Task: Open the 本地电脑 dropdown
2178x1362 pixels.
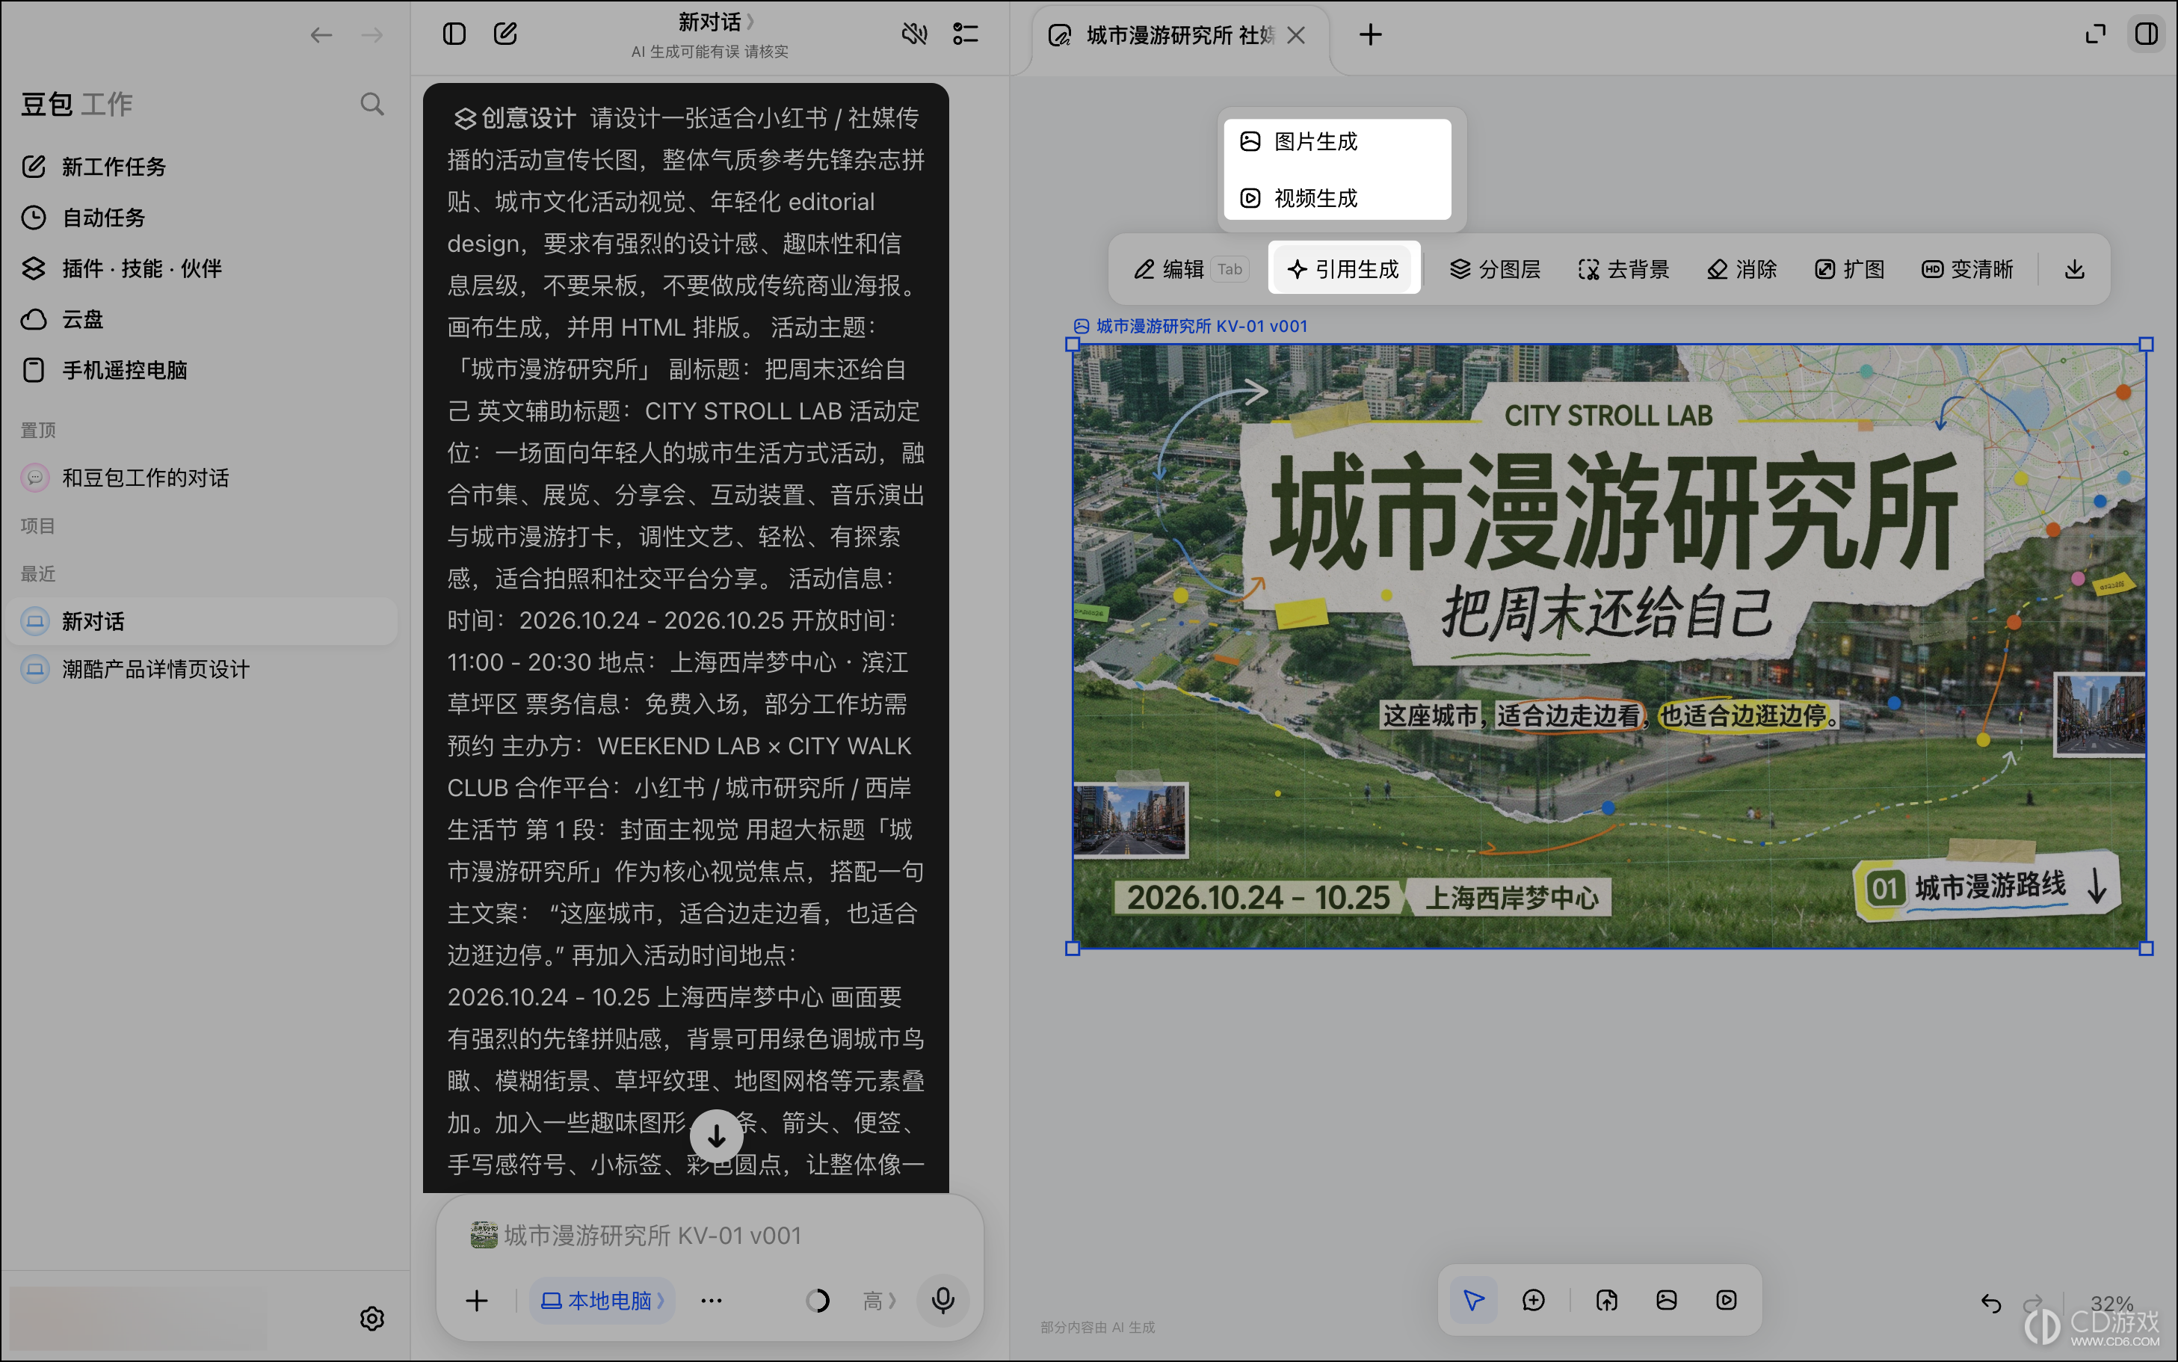Action: click(602, 1301)
